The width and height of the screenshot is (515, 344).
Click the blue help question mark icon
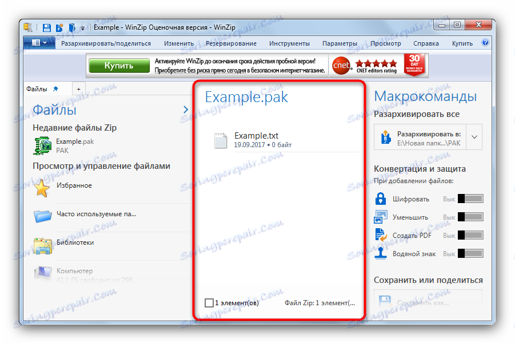point(485,42)
